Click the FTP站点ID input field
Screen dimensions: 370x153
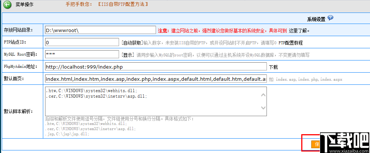[x=82, y=42]
